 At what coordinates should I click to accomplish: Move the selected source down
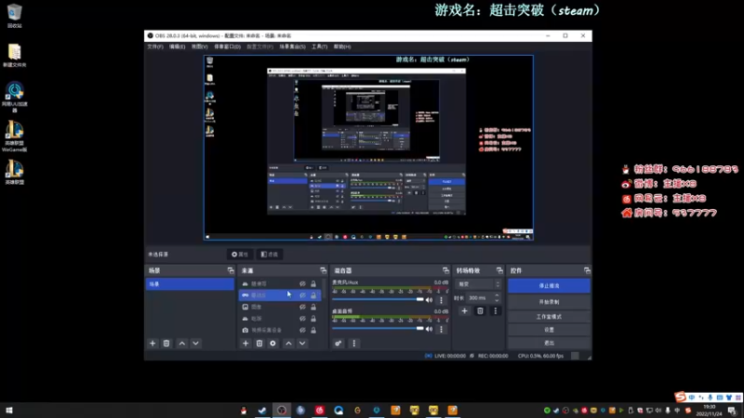302,343
